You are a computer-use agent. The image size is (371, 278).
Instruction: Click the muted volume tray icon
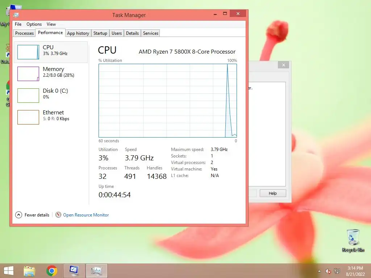(328, 271)
